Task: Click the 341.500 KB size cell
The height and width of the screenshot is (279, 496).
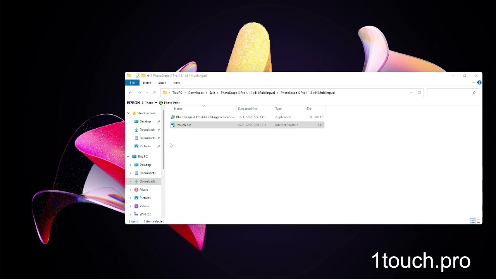Action: coord(316,117)
